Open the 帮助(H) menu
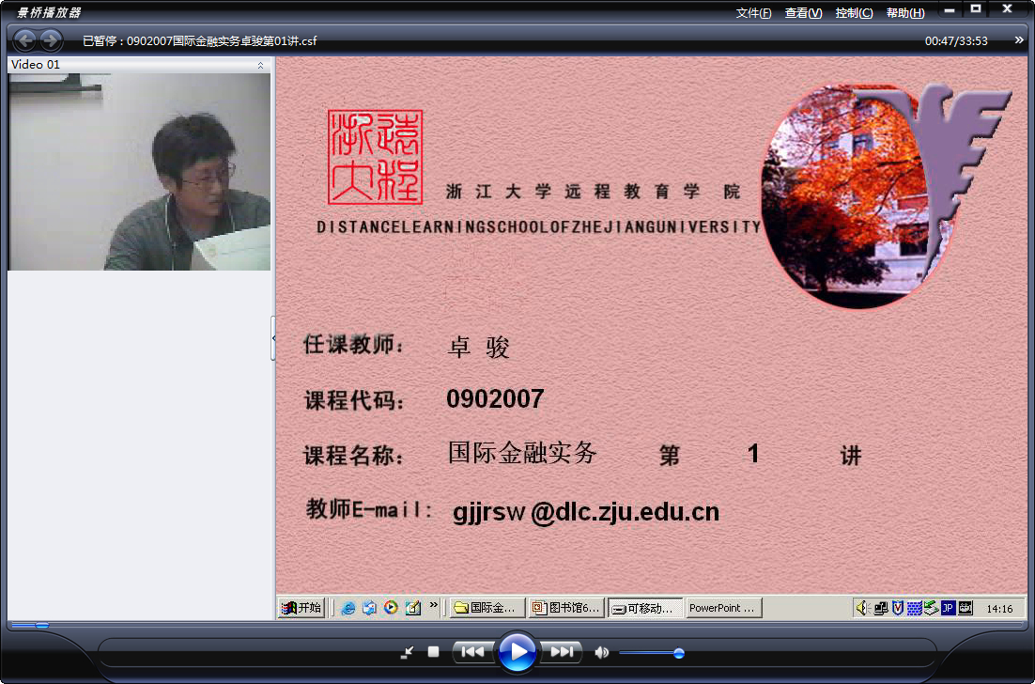The width and height of the screenshot is (1035, 684). click(x=905, y=13)
